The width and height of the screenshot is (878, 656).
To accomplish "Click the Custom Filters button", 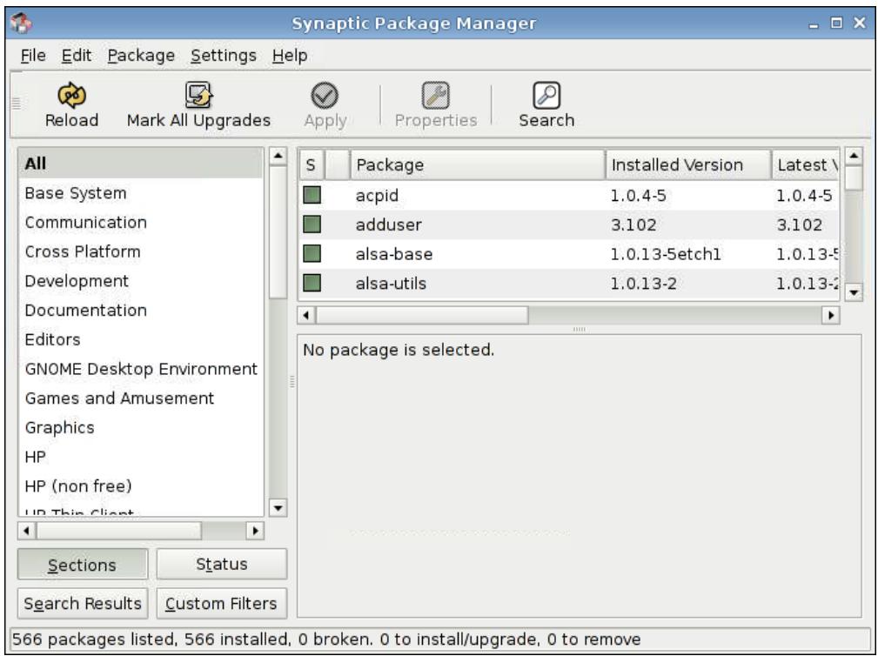I will click(x=222, y=604).
